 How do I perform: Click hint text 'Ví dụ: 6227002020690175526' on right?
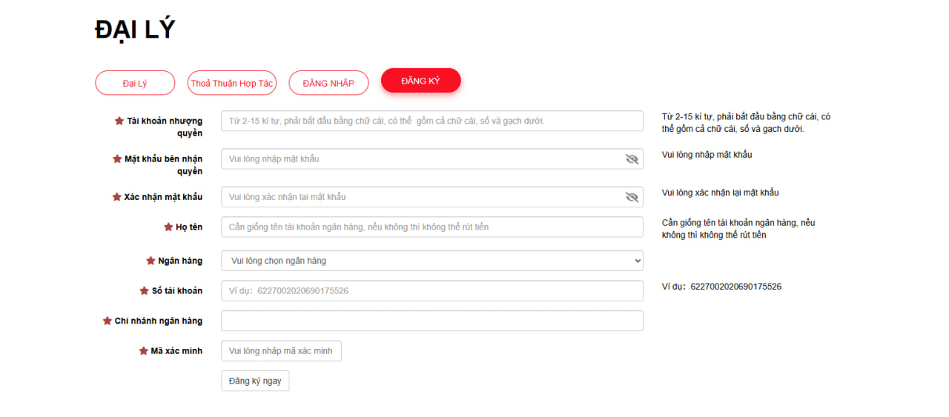(721, 287)
